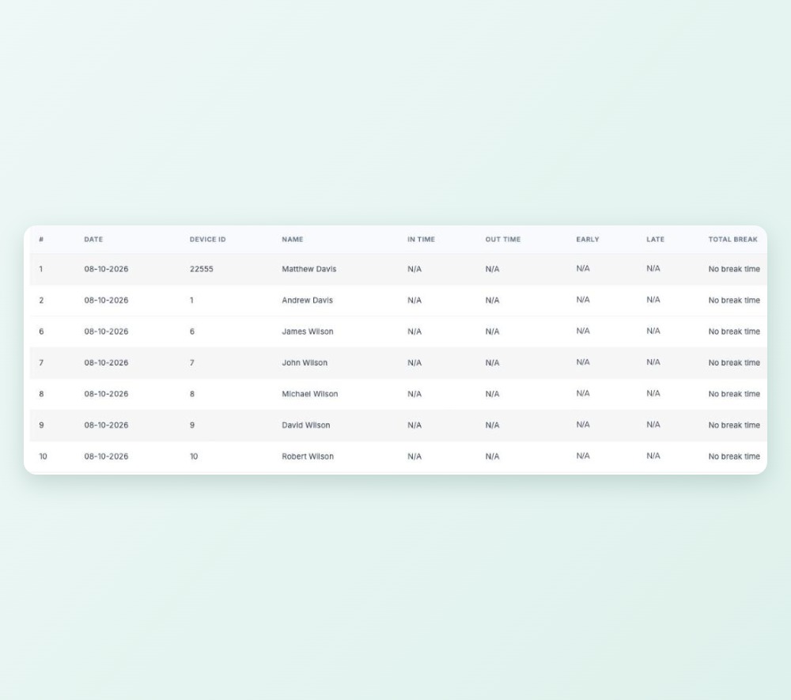Image resolution: width=791 pixels, height=700 pixels.
Task: Click In Time N/A for Matthew Davis
Action: point(414,269)
